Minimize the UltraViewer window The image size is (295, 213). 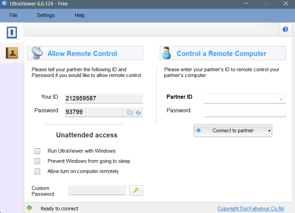(246, 4)
